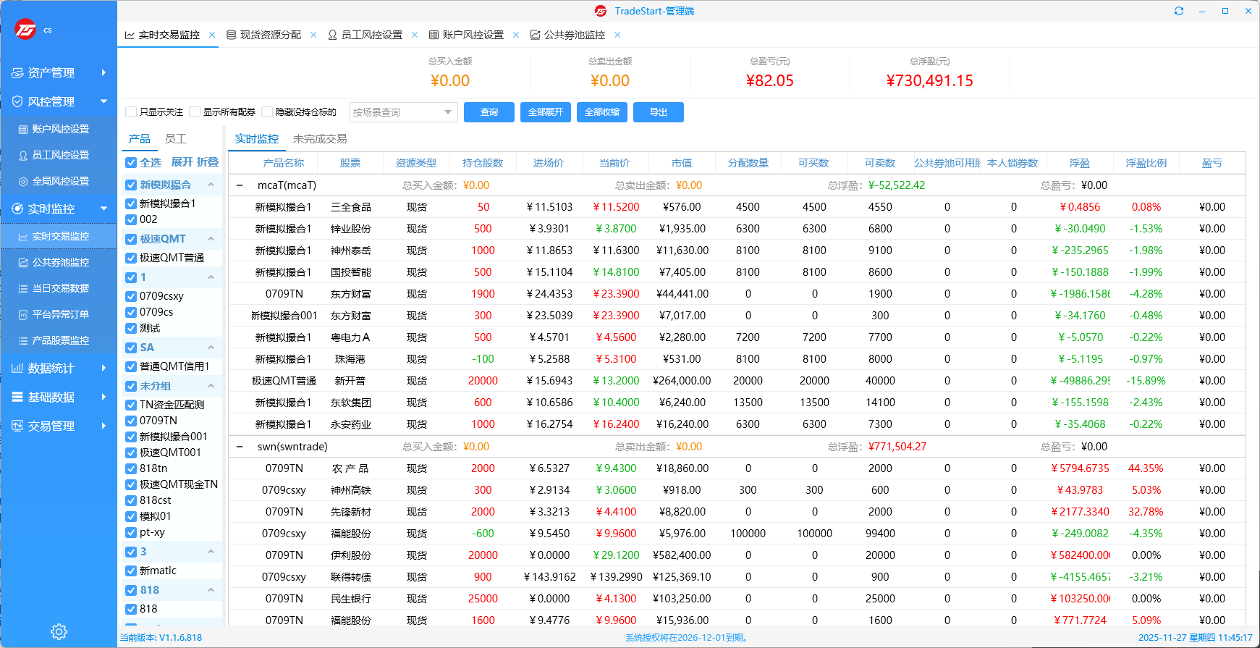Screen dimensions: 1260x648
Task: Click the 资产管理 sidebar icon
Action: click(17, 73)
